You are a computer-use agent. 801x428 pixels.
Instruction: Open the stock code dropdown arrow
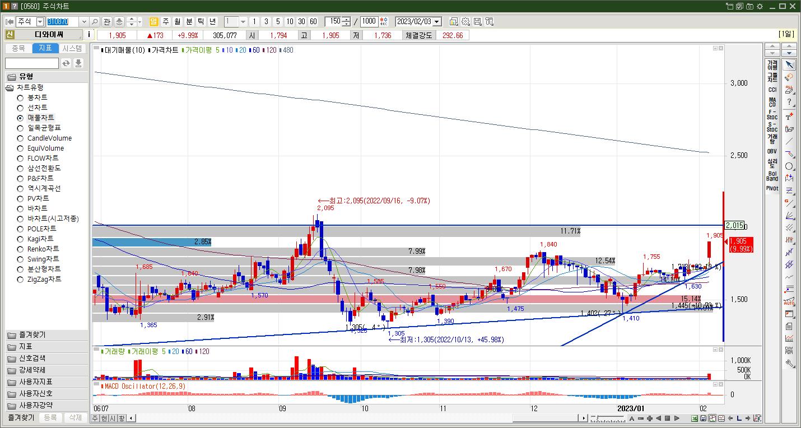tap(84, 21)
